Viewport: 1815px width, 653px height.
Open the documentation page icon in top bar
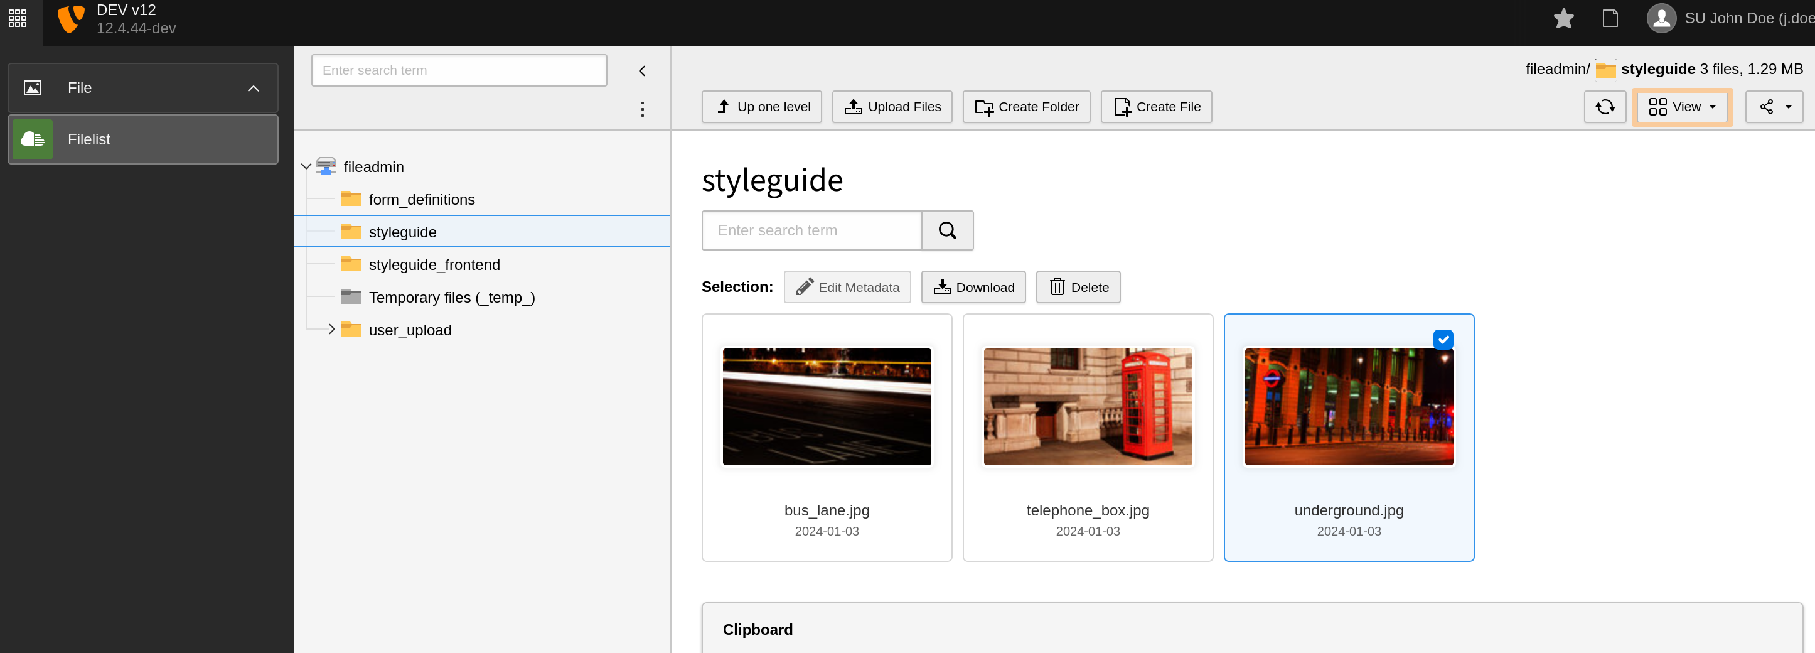click(1610, 18)
